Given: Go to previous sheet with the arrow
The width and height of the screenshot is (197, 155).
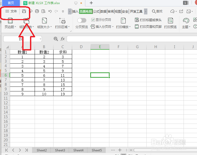Looking at the screenshot, I should click(13, 150).
